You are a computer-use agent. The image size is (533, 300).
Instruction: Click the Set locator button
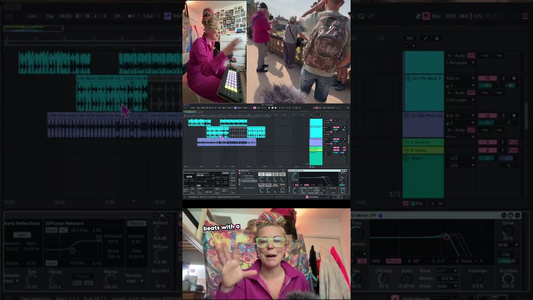tap(312, 115)
